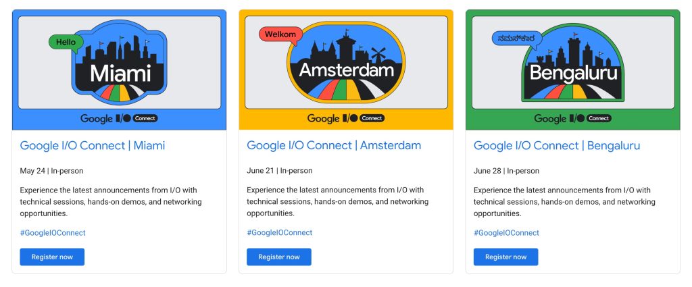Click Google I/O Connect logo on Miami card
Screen dimensions: 692x287
119,118
